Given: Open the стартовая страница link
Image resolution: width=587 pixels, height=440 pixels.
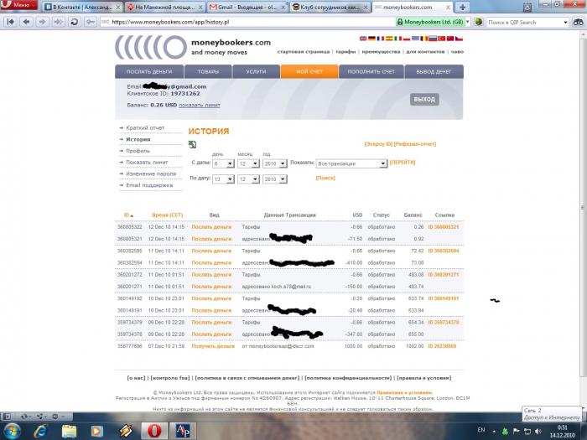Looking at the screenshot, I should coord(304,52).
